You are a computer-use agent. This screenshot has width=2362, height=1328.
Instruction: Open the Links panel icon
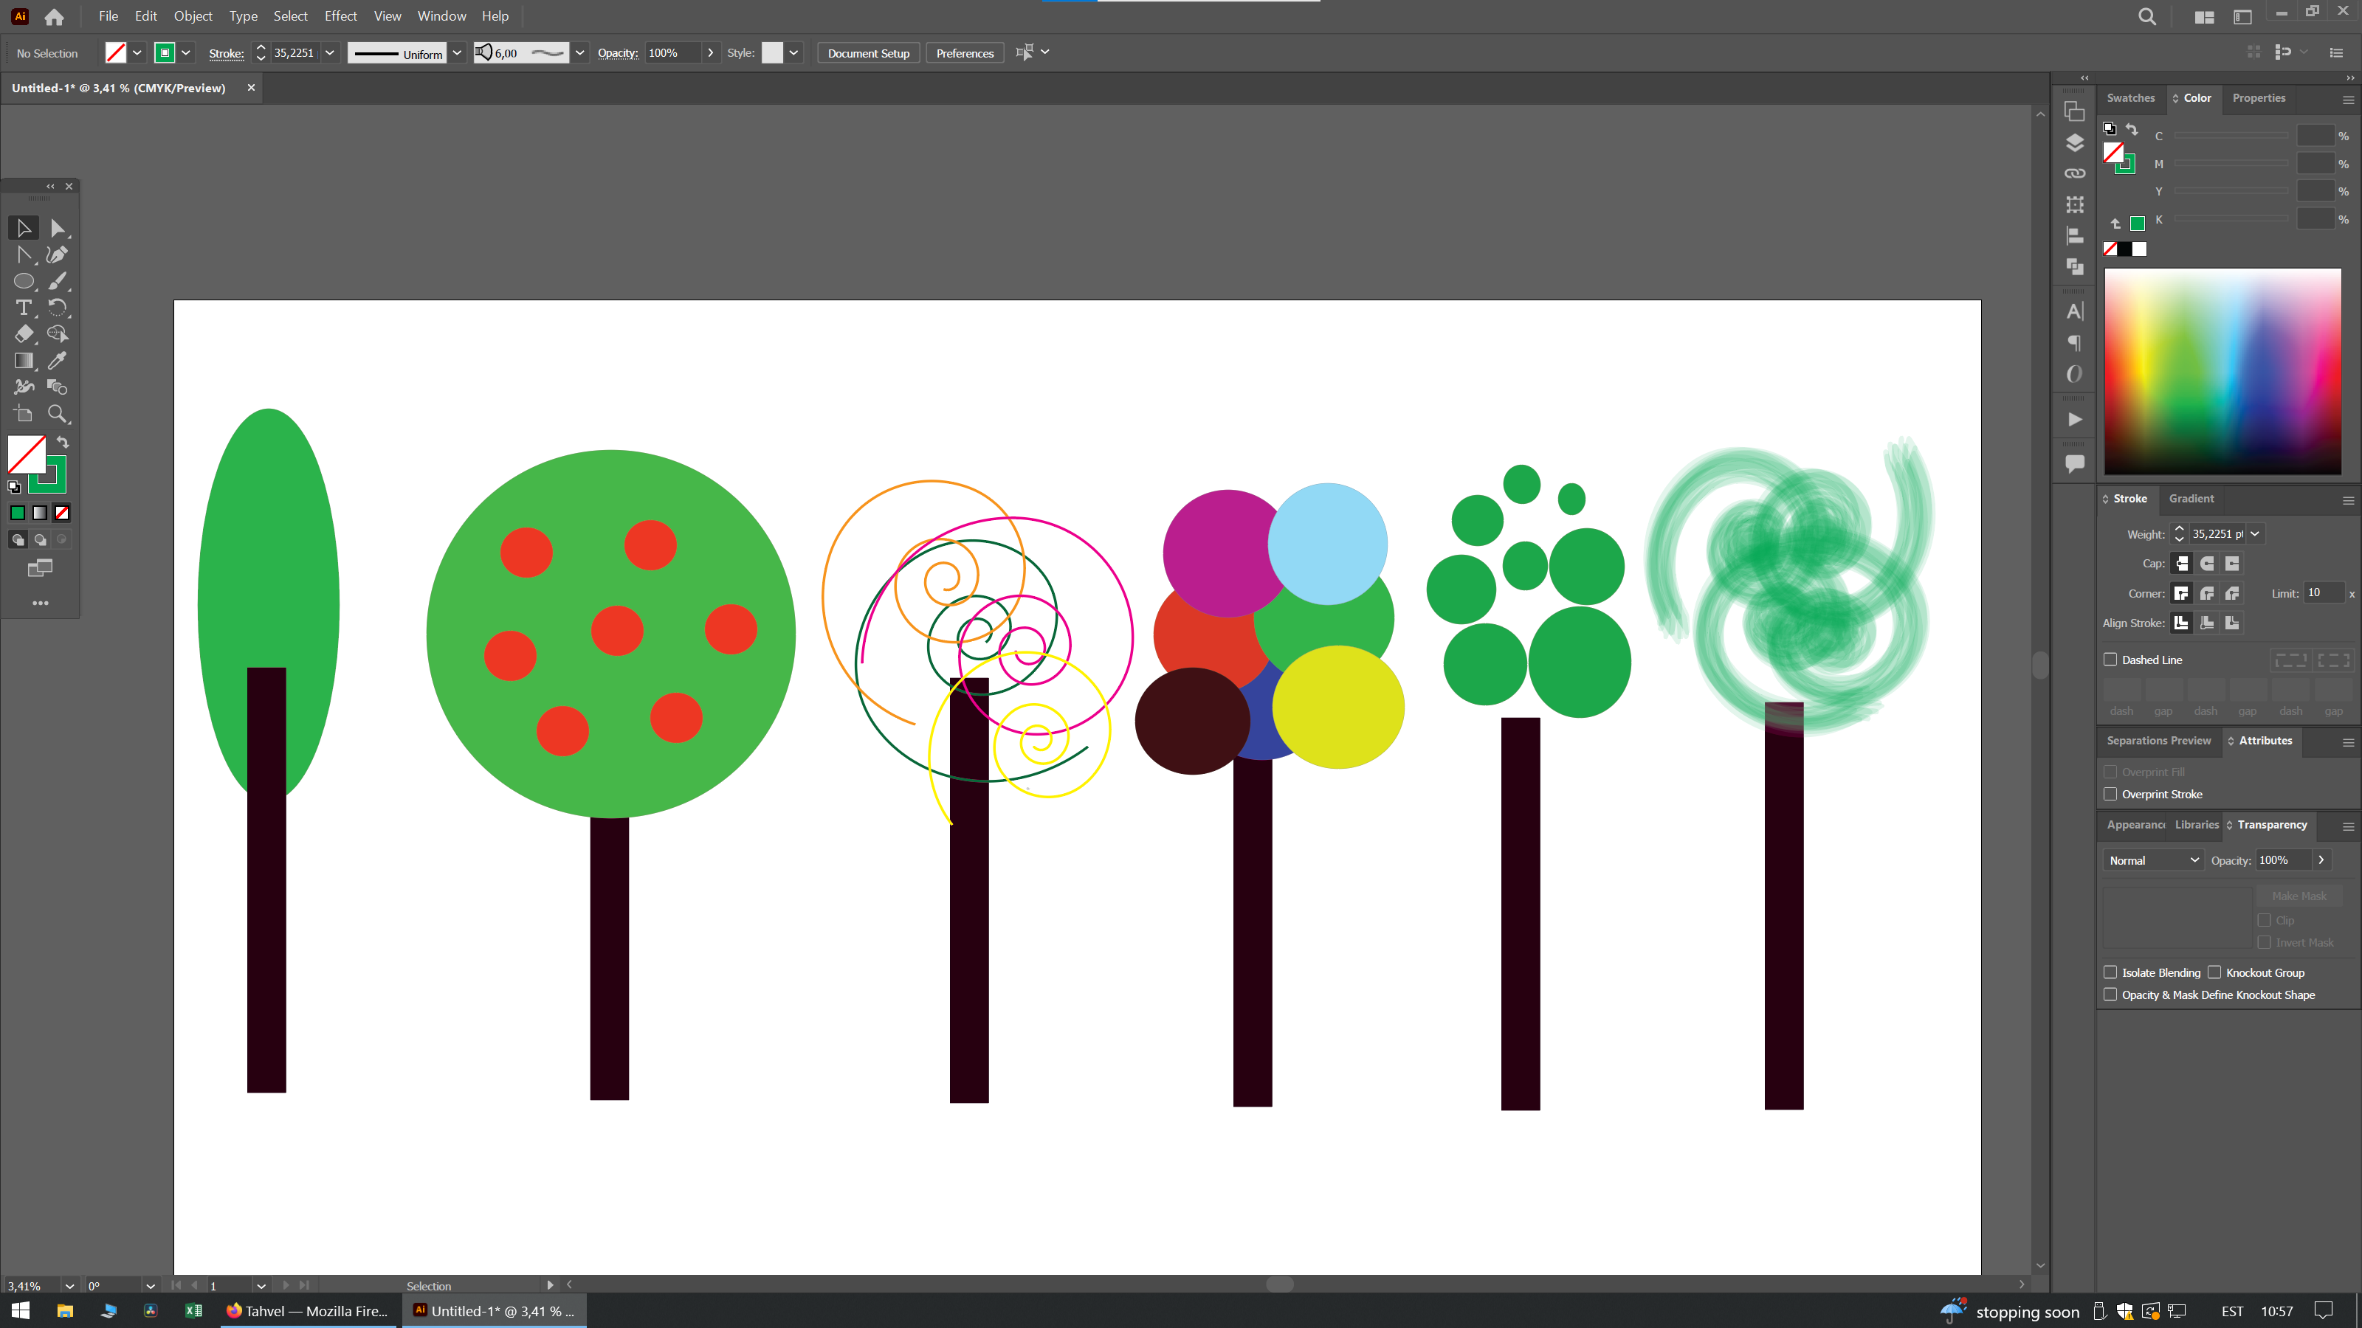click(x=2074, y=173)
